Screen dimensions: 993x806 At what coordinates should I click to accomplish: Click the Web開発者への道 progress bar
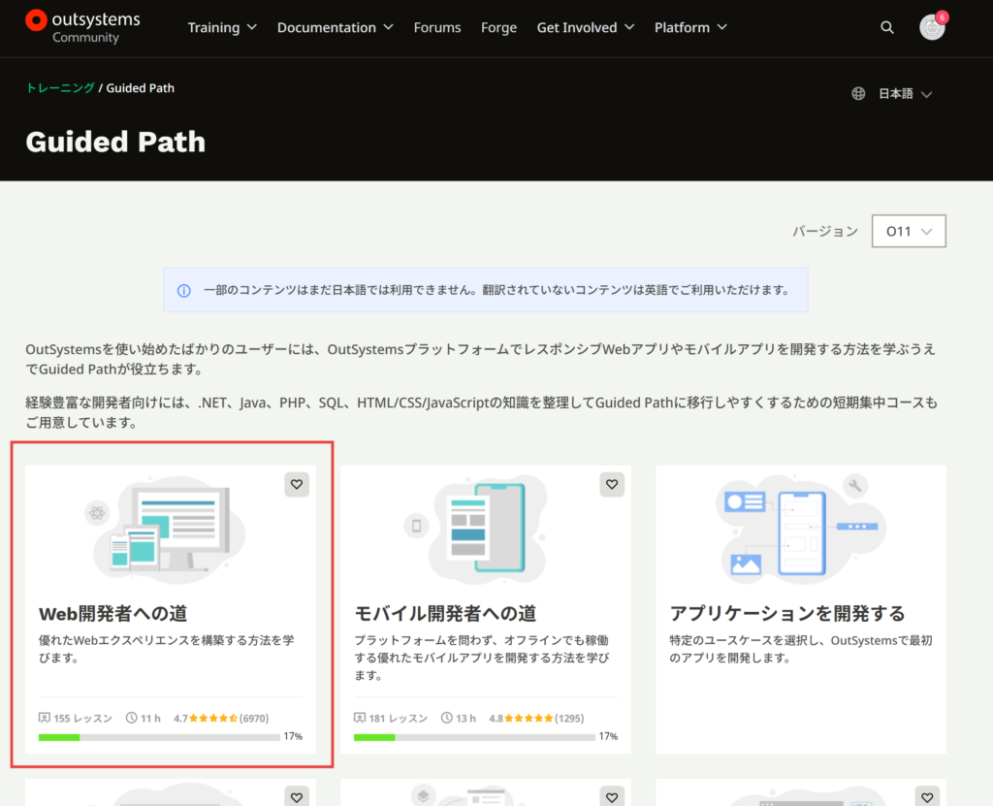pos(159,737)
